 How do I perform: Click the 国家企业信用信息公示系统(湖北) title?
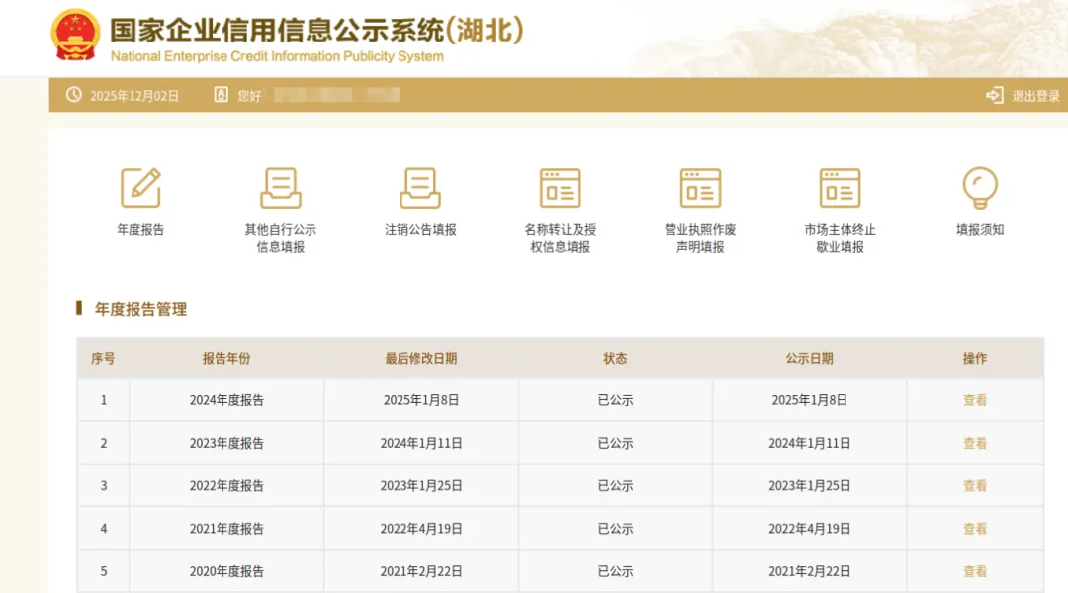click(316, 30)
